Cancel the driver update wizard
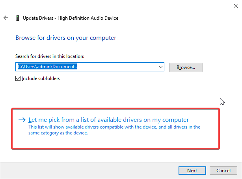Viewport: 242px width, 179px height. (x=223, y=170)
